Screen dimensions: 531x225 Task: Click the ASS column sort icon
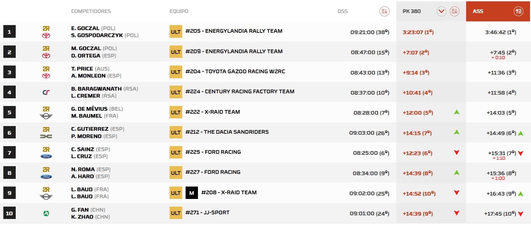(518, 11)
